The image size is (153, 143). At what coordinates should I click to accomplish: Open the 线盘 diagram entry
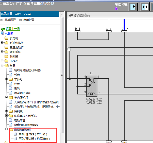tap(17, 75)
